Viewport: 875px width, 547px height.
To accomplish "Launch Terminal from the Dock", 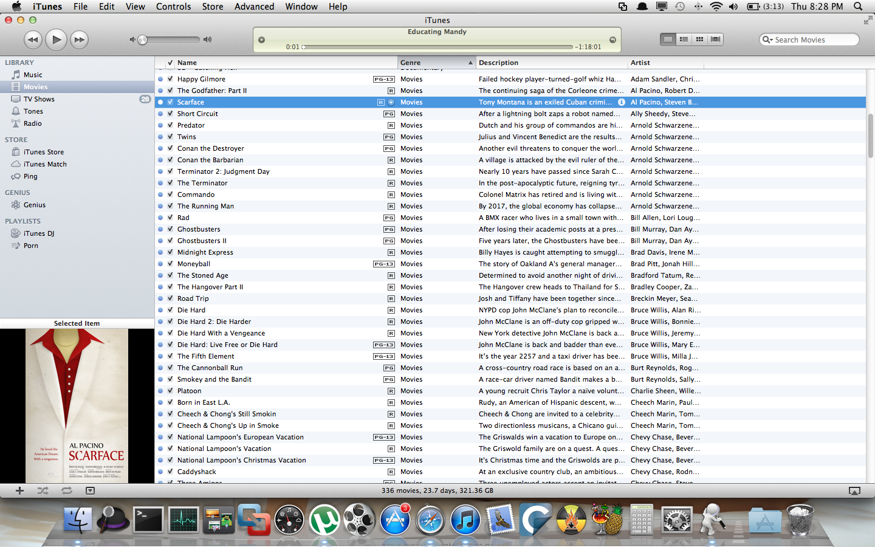I will (x=148, y=520).
